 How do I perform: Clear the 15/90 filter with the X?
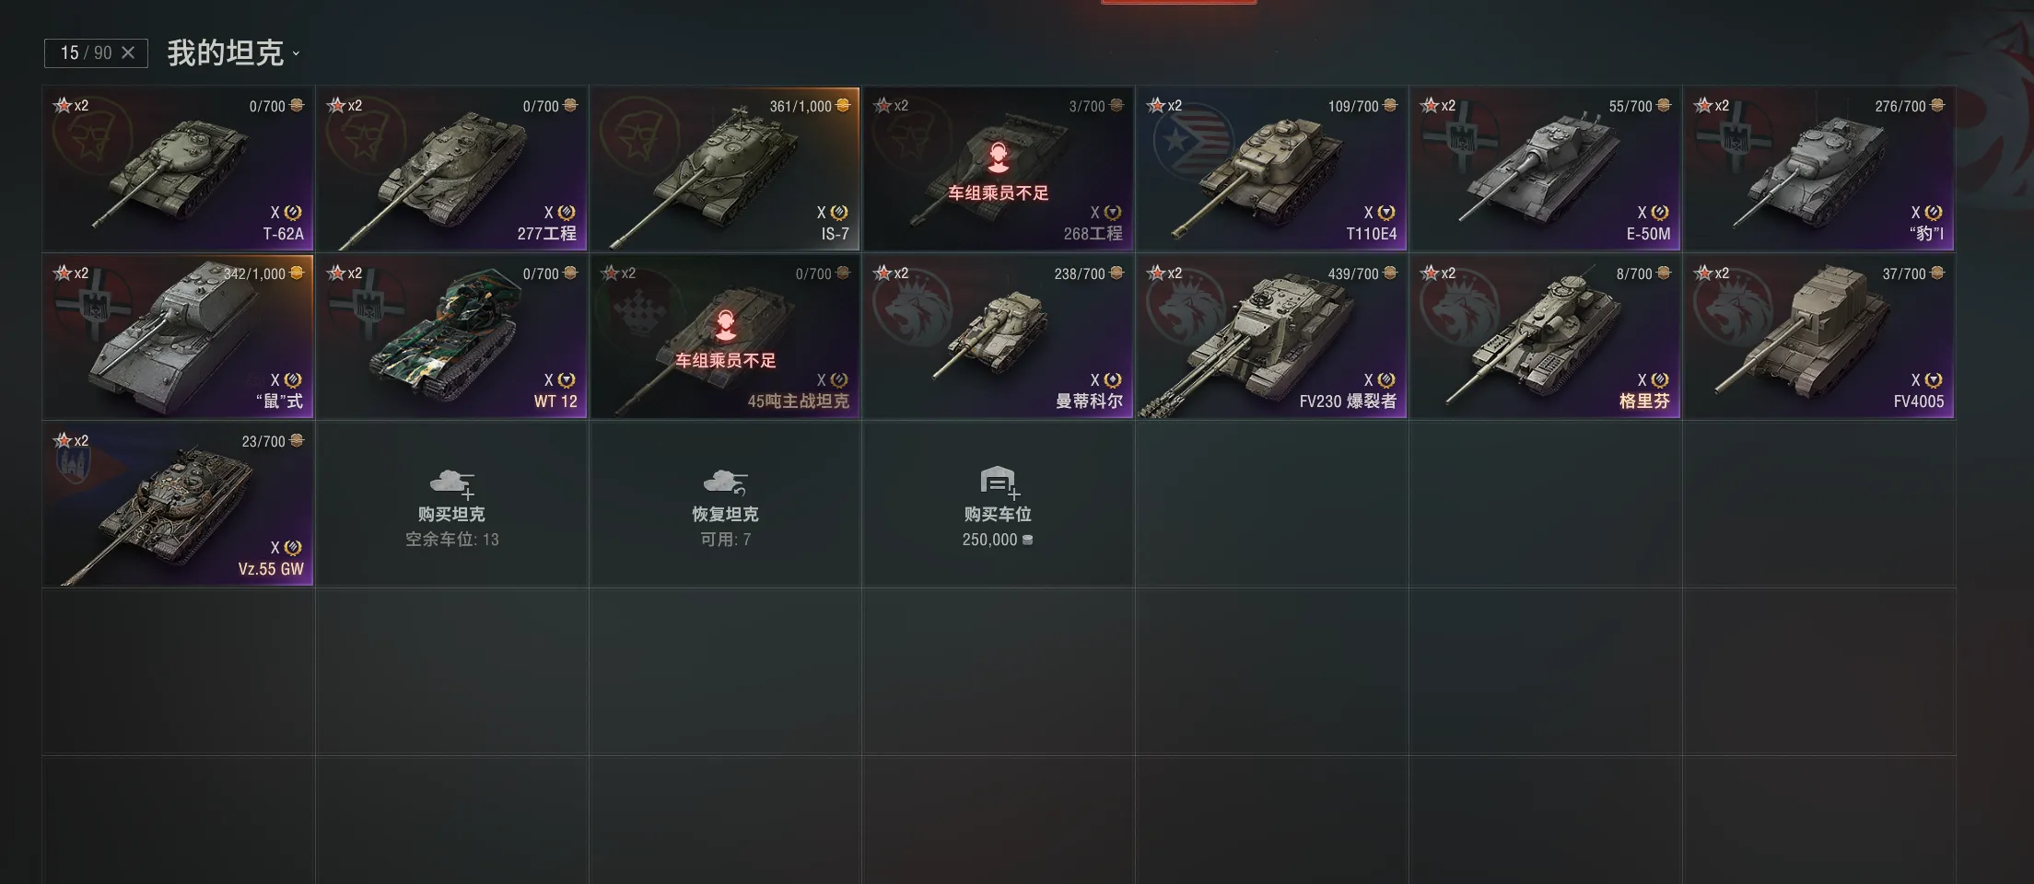128,52
